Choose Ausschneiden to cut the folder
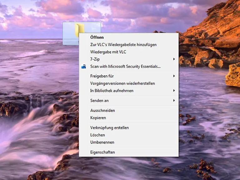The width and height of the screenshot is (240, 180). point(102,111)
